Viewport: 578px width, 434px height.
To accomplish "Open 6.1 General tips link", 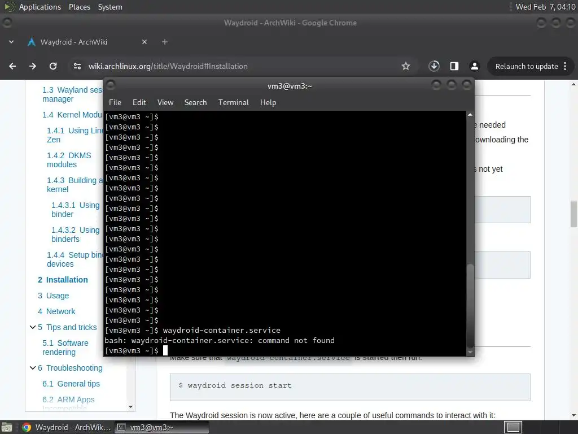I will tap(71, 384).
